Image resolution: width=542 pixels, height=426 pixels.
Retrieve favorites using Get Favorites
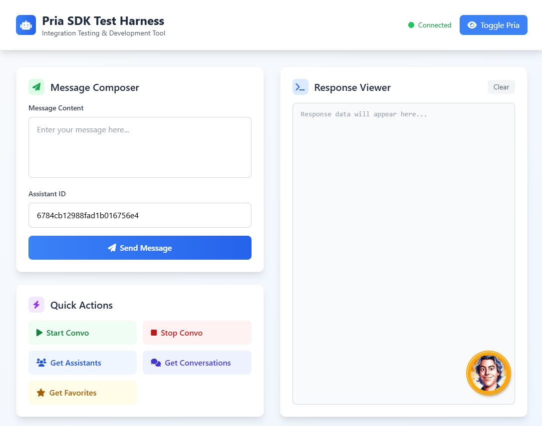point(83,393)
